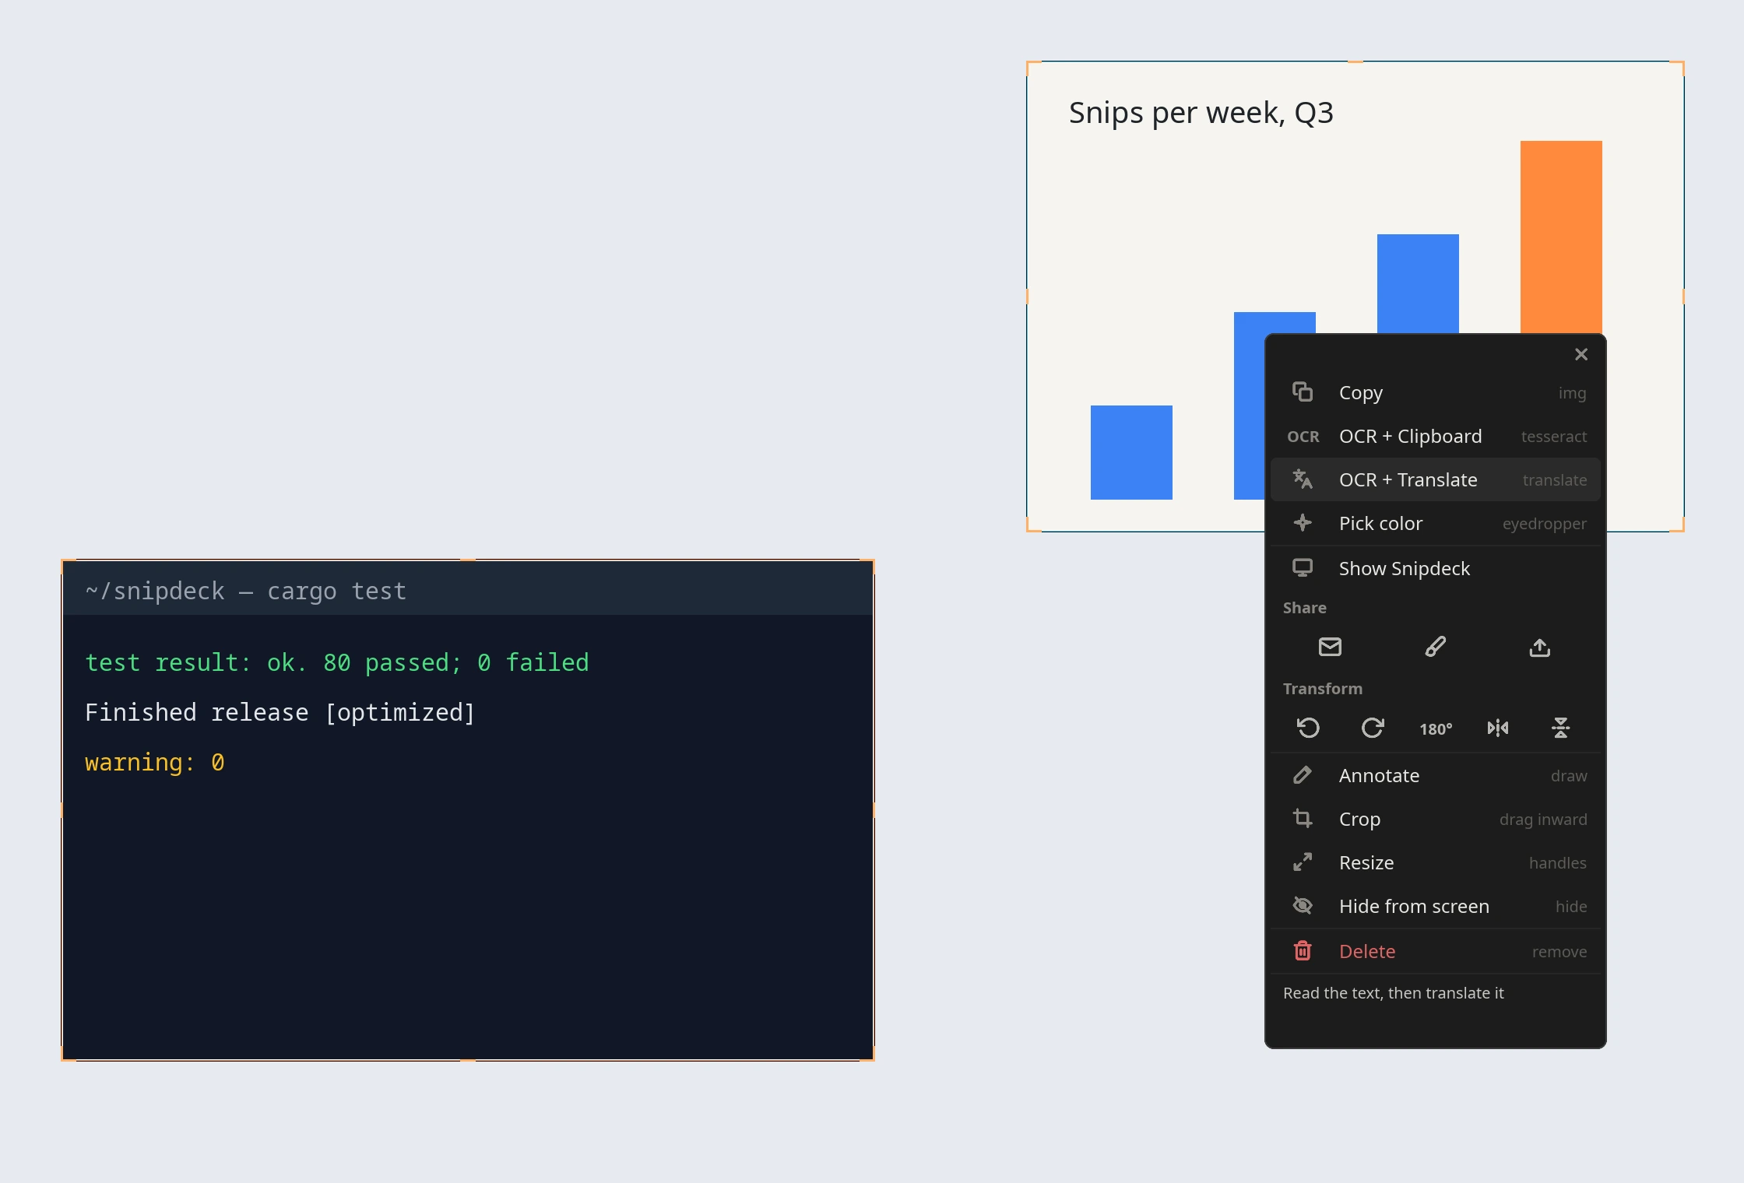The width and height of the screenshot is (1744, 1183).
Task: Click the pencil icon beside Annotate
Action: (x=1303, y=775)
